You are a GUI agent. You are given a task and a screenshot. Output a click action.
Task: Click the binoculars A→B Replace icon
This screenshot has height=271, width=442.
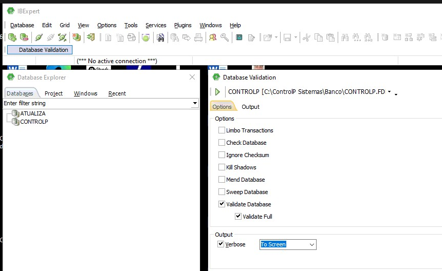(x=369, y=37)
